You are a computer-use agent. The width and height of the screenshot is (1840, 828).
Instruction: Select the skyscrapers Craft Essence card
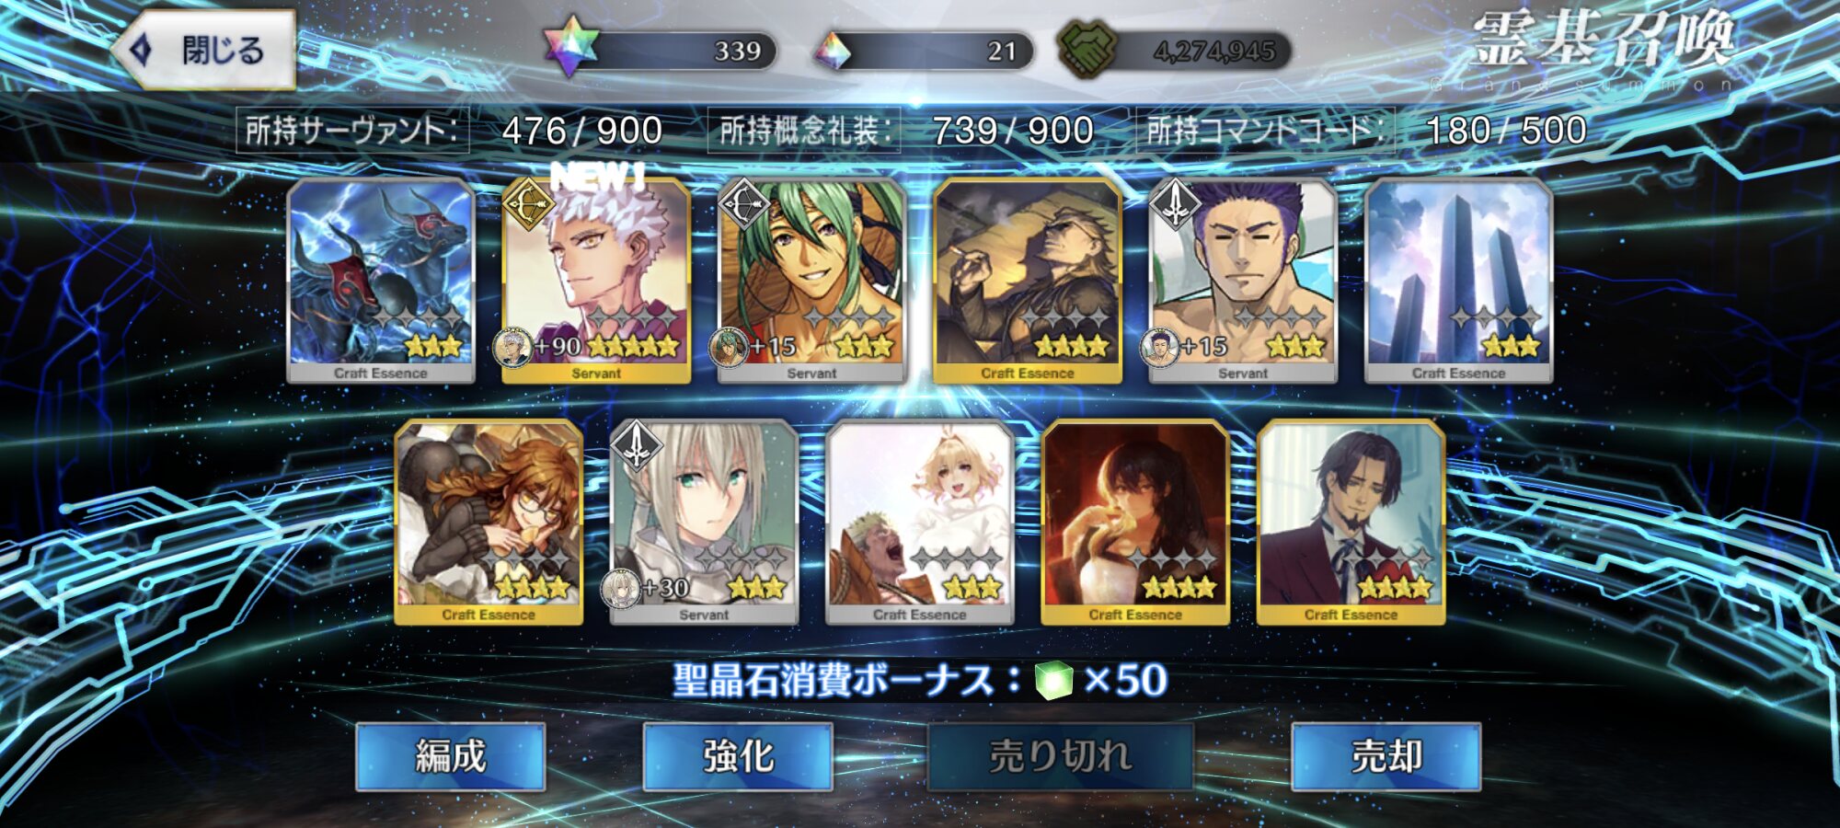[1459, 282]
